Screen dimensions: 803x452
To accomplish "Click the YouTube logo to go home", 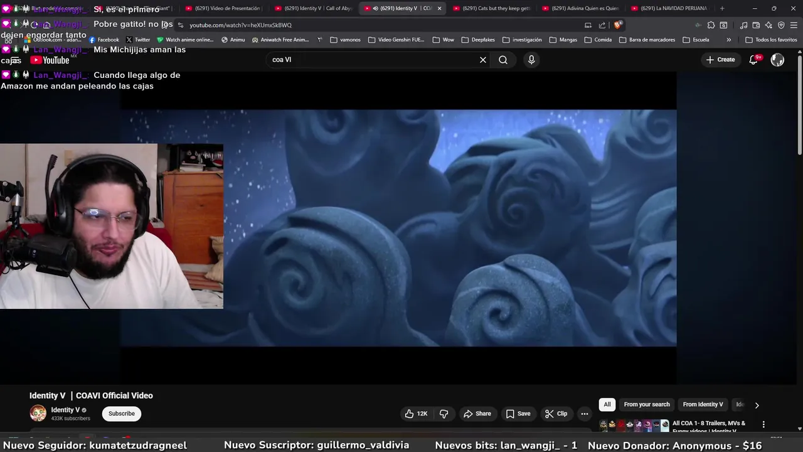I will 50,60.
